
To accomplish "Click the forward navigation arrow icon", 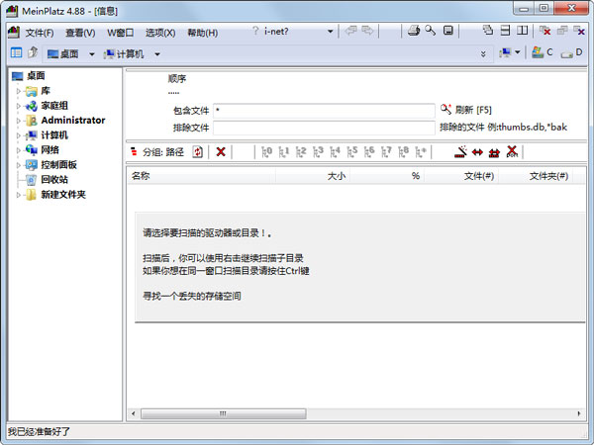I will pyautogui.click(x=367, y=31).
